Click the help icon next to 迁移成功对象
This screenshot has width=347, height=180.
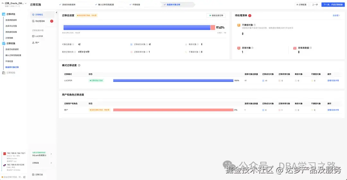coord(147,45)
